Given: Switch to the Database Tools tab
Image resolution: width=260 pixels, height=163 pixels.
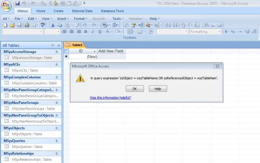Looking at the screenshot, I should click(112, 11).
